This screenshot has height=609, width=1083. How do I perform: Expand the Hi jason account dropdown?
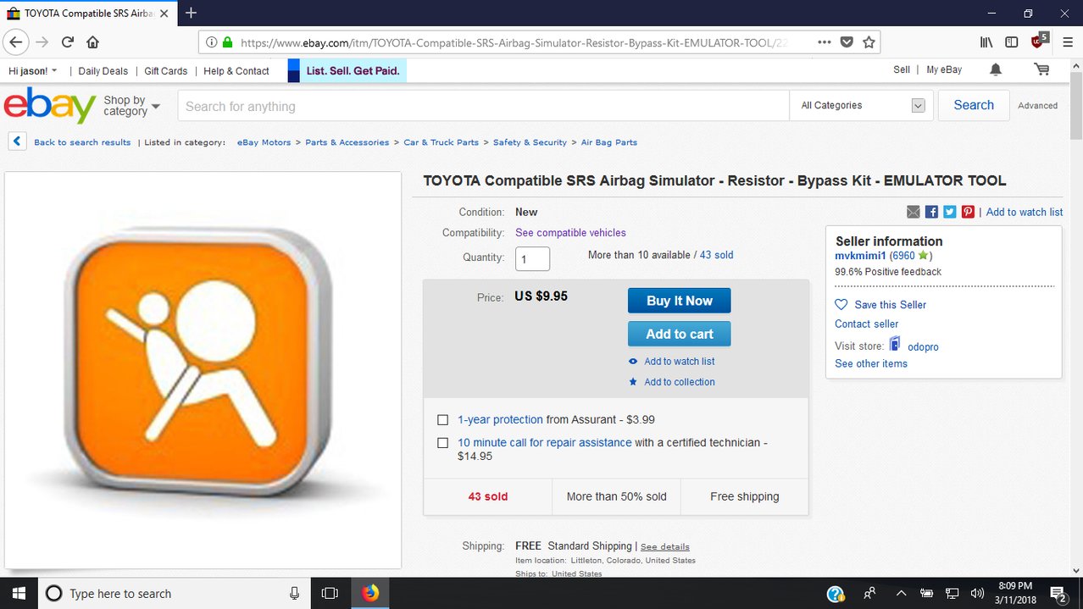33,71
